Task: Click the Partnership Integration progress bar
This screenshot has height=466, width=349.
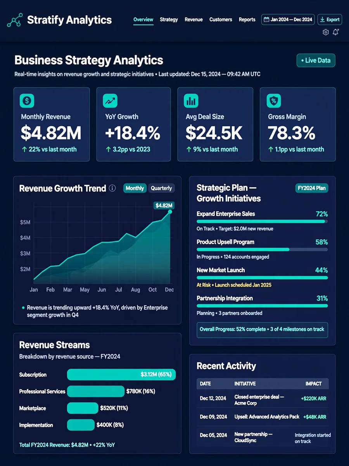Action: [262, 306]
